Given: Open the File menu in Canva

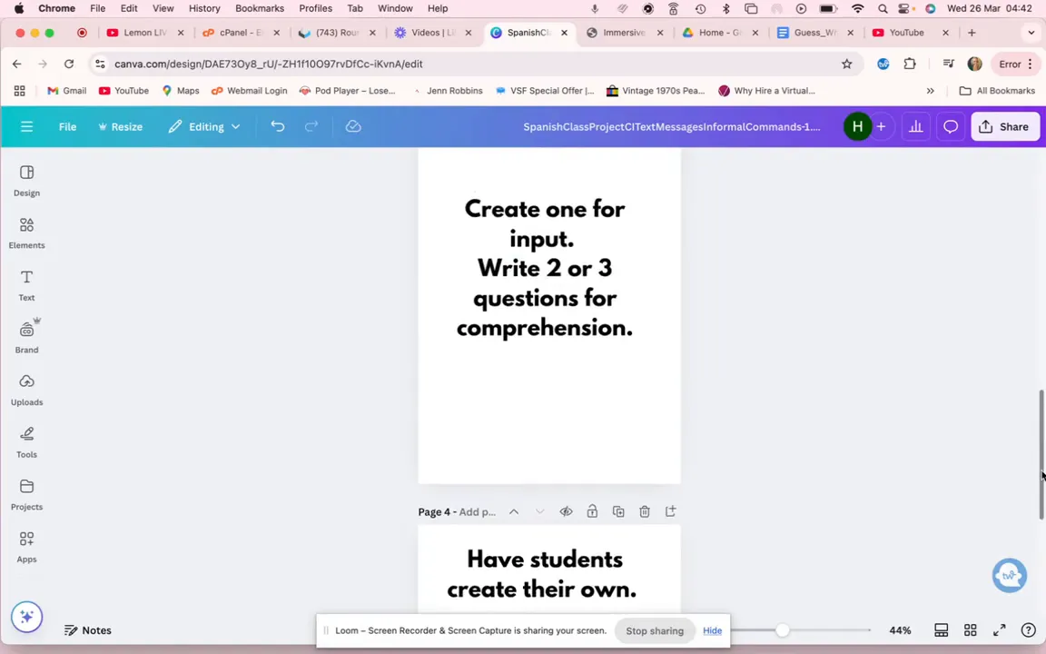Looking at the screenshot, I should tap(67, 127).
